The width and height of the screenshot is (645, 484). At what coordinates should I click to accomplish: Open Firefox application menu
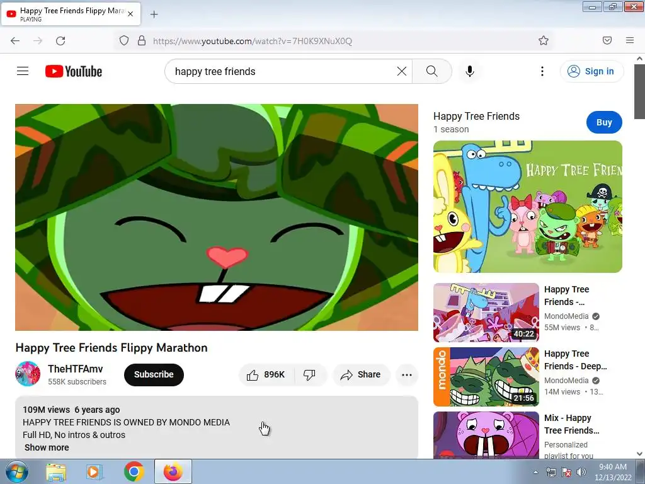[x=630, y=40]
